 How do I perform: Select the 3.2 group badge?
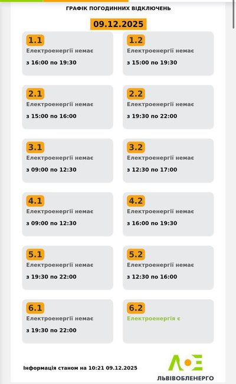click(x=136, y=147)
